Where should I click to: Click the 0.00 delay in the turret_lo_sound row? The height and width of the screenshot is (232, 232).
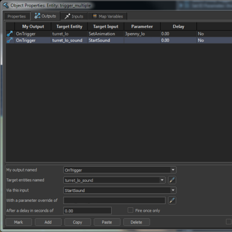[178, 40]
